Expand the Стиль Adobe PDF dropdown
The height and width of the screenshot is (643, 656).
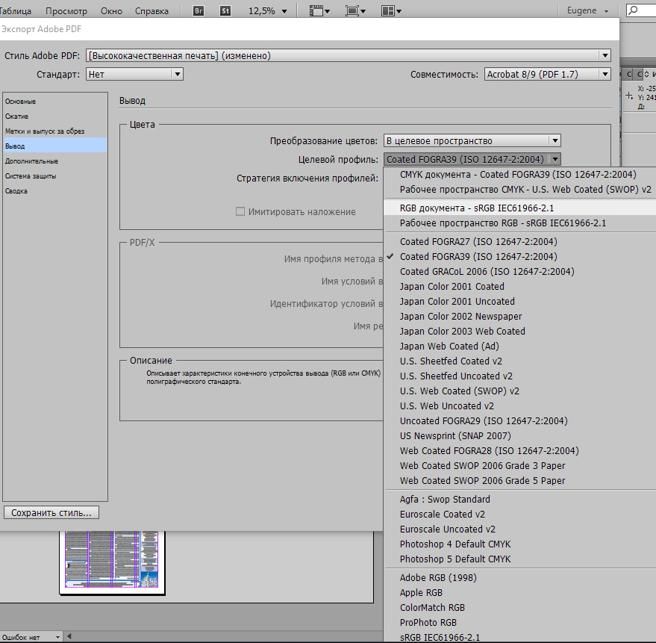(x=348, y=55)
